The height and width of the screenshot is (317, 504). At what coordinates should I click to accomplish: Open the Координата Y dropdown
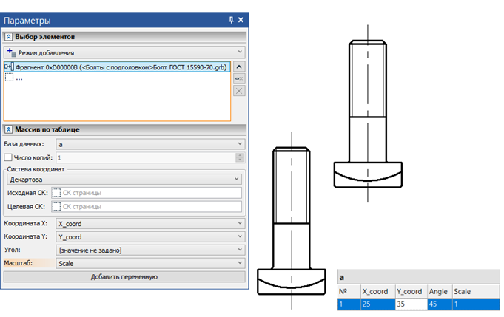[x=150, y=236]
